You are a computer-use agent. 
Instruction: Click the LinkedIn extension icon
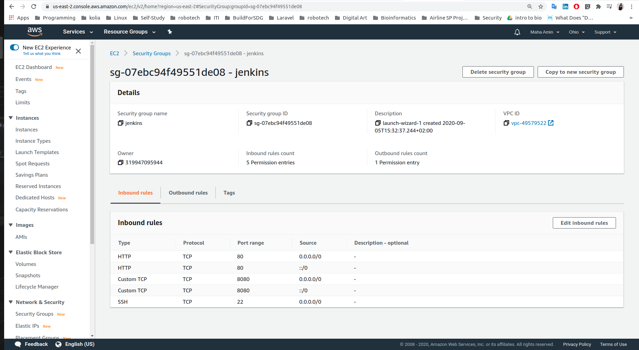pyautogui.click(x=565, y=7)
